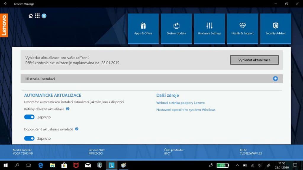Screen dimensions: 303x170
Task: Open Nastavení operačního systému Windows link
Action: [186, 110]
